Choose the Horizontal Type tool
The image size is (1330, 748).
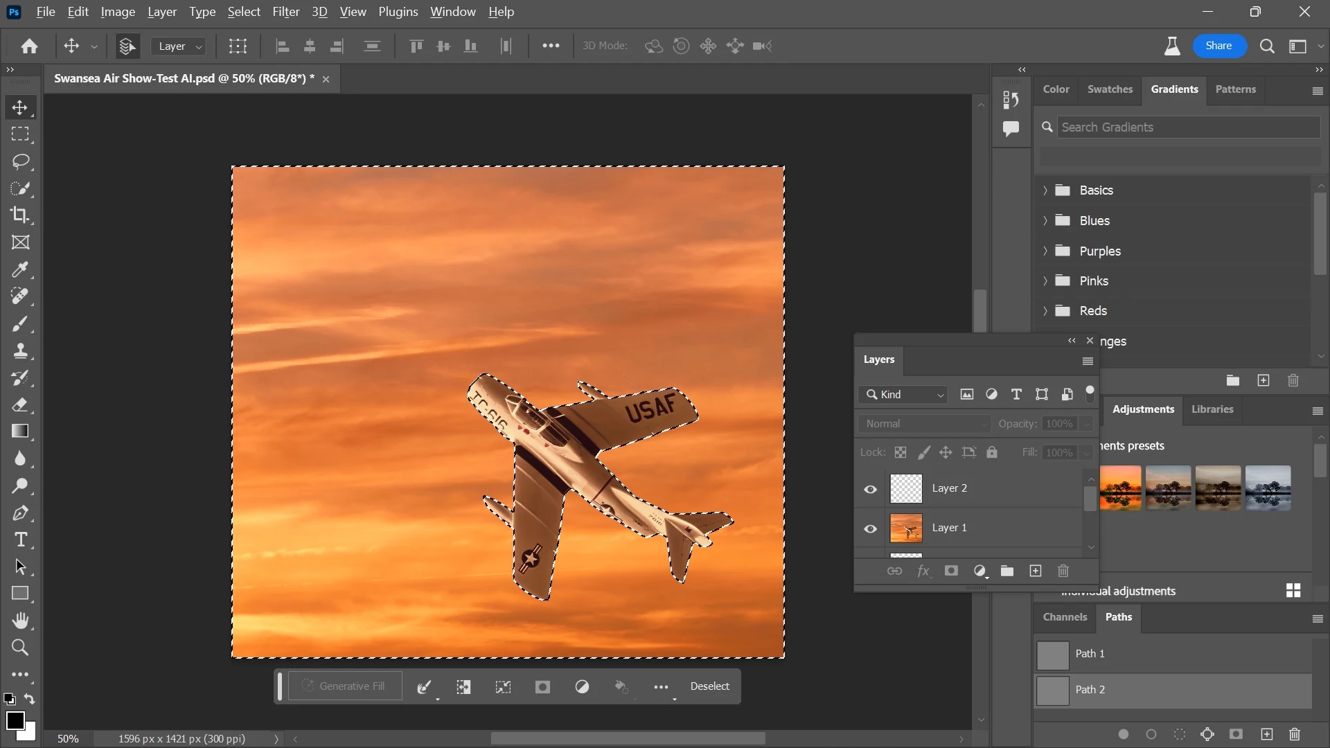[20, 540]
